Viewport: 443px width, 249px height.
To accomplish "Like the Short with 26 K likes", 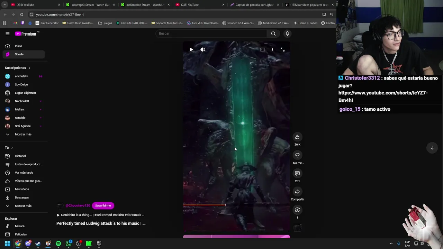I will pos(297,137).
